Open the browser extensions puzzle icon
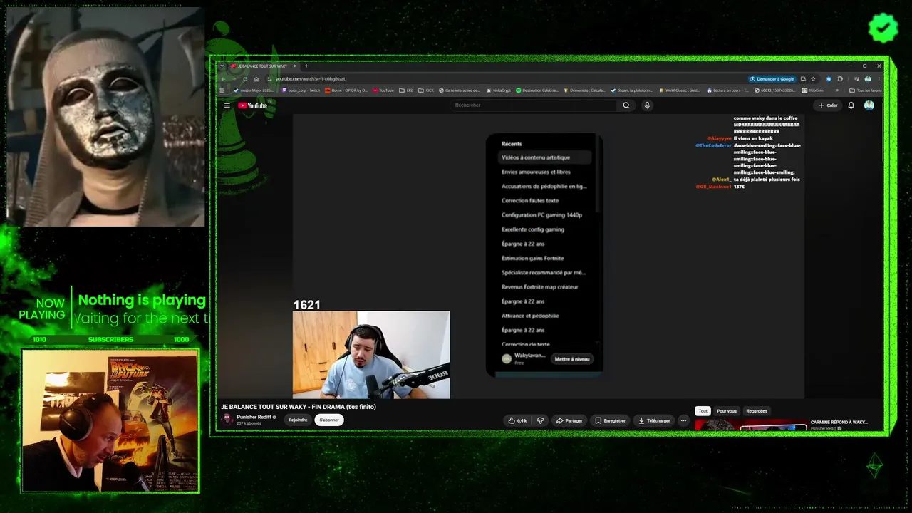The height and width of the screenshot is (513, 912). click(840, 78)
